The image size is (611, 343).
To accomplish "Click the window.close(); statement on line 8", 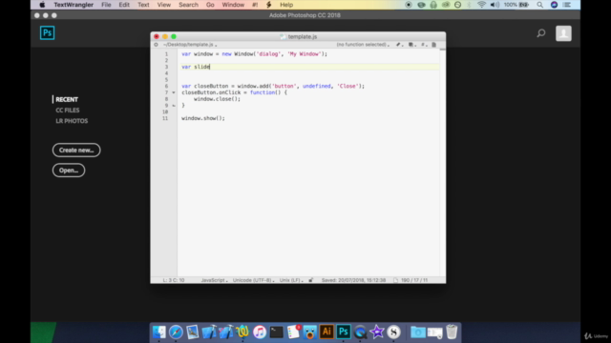I will click(x=217, y=99).
